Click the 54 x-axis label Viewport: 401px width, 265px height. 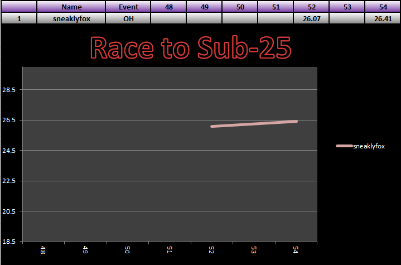[296, 250]
